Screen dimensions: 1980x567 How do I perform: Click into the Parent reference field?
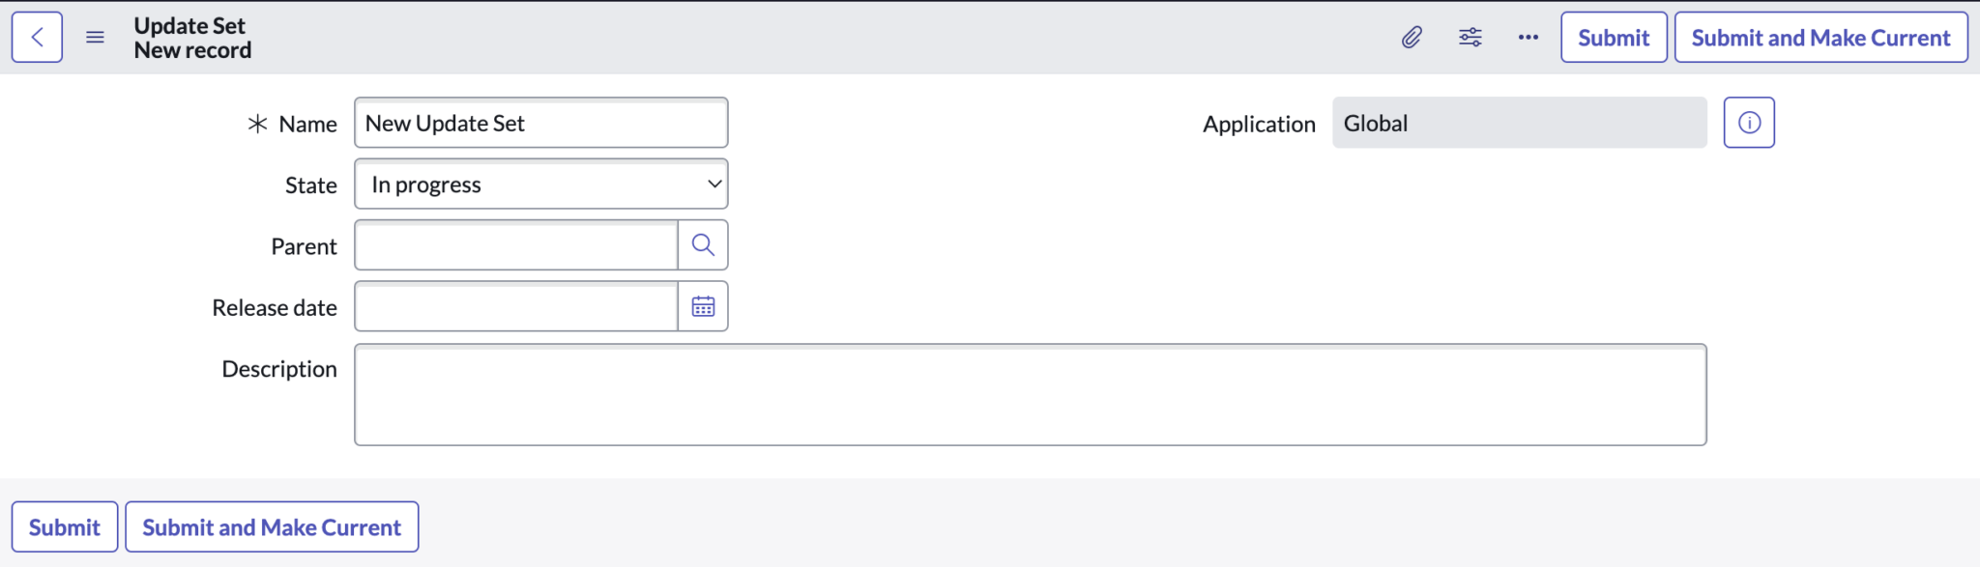(516, 245)
